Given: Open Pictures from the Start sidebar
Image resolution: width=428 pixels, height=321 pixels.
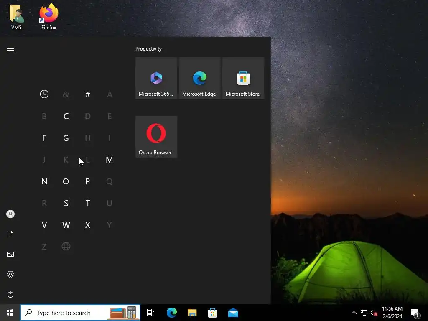Looking at the screenshot, I should click(10, 254).
